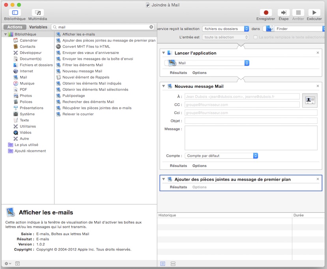The width and height of the screenshot is (327, 269).
Task: Open the Finder application dropdown
Action: coord(294,28)
